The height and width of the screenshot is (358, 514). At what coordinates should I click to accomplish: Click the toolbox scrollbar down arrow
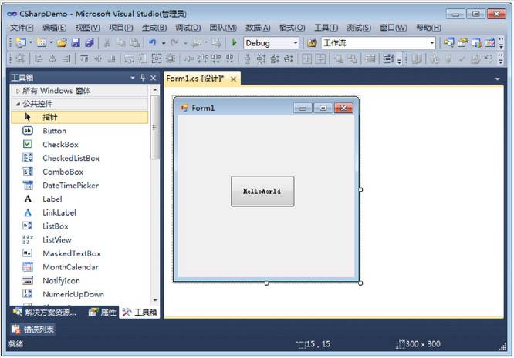pyautogui.click(x=155, y=300)
